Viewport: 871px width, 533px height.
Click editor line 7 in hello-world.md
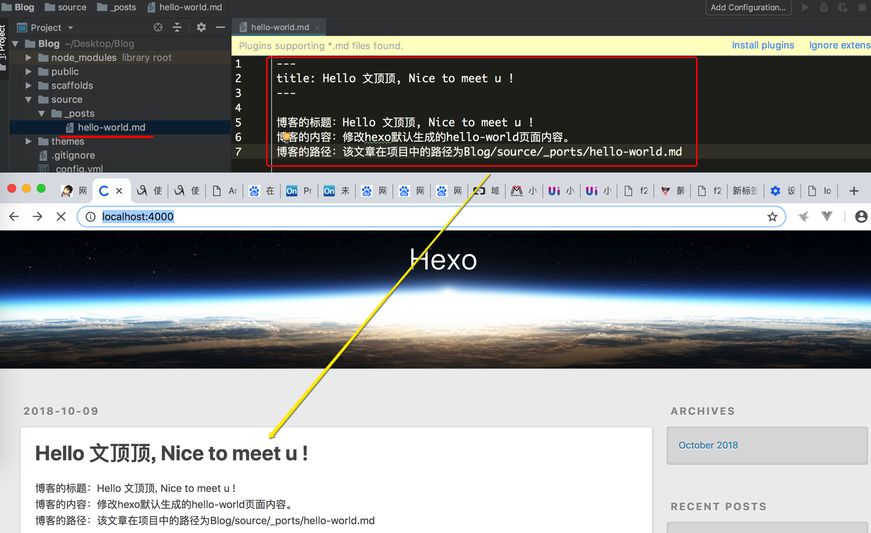point(479,152)
